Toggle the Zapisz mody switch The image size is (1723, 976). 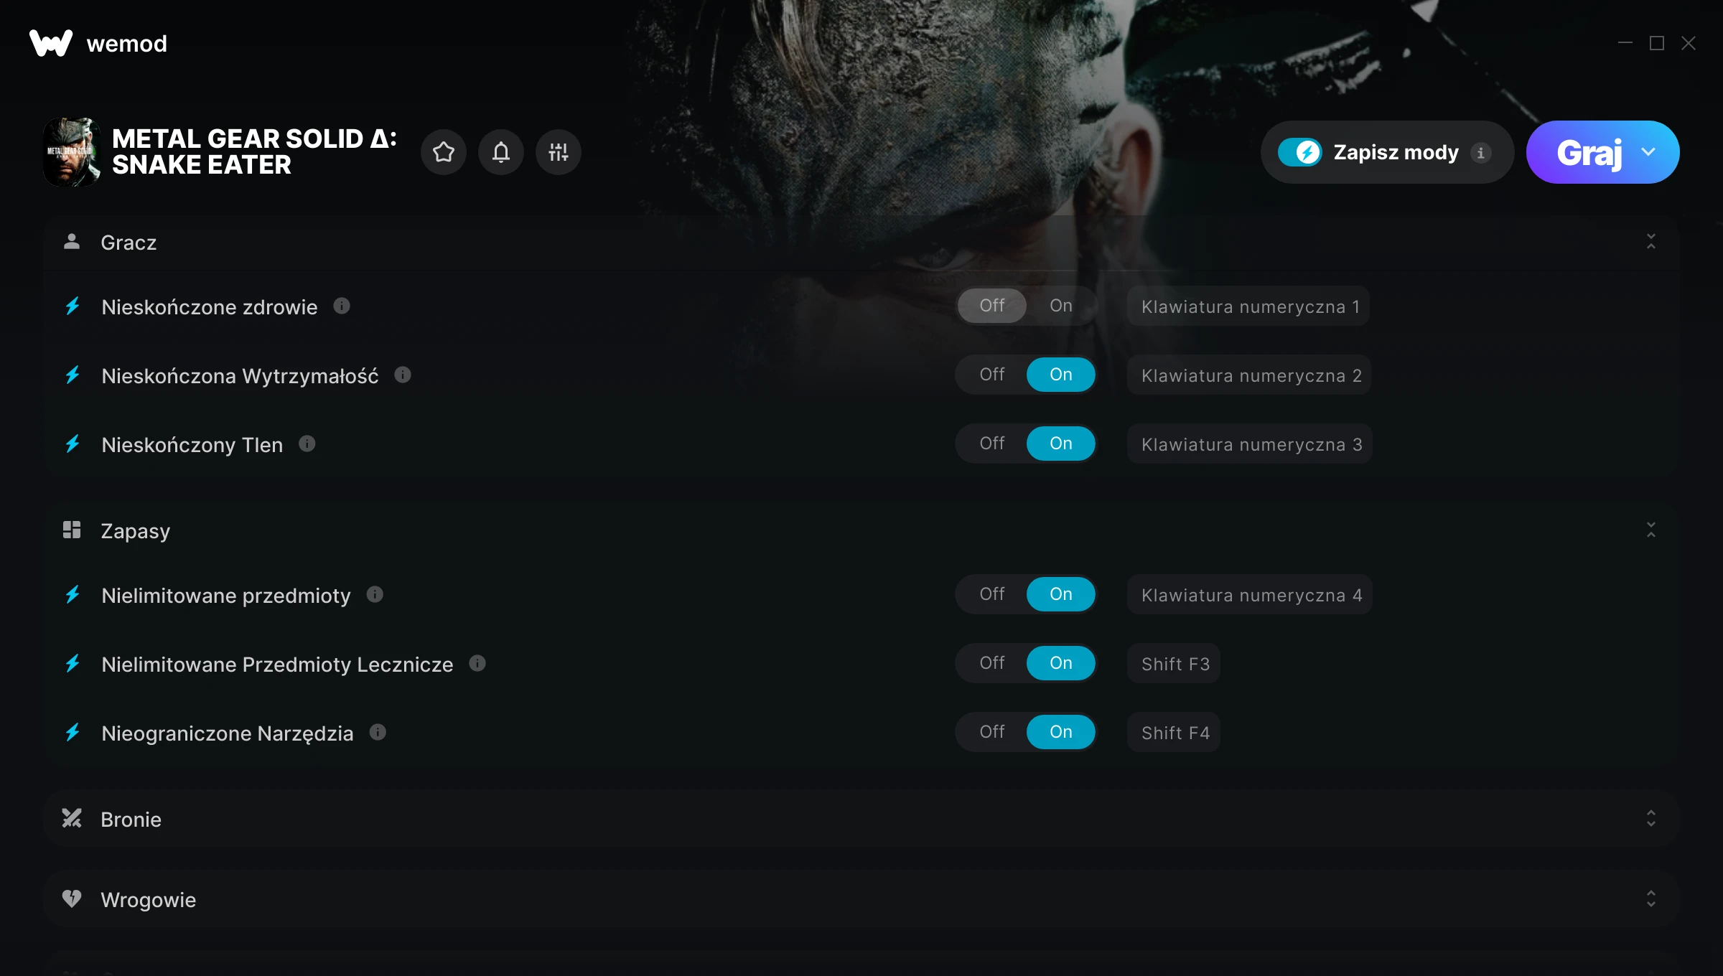(x=1300, y=152)
